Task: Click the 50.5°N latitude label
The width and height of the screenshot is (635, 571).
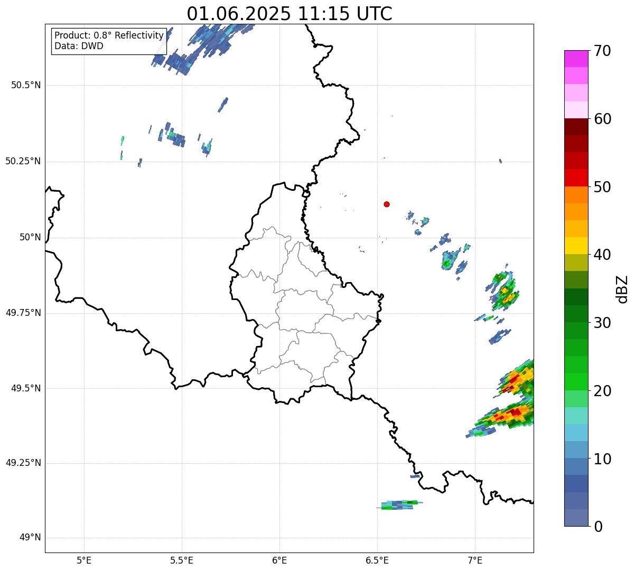Action: click(26, 85)
